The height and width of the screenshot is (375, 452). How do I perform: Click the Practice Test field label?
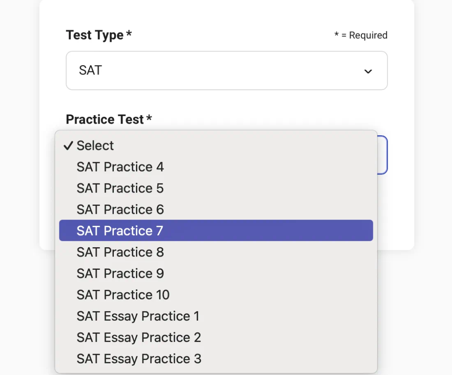click(x=105, y=119)
